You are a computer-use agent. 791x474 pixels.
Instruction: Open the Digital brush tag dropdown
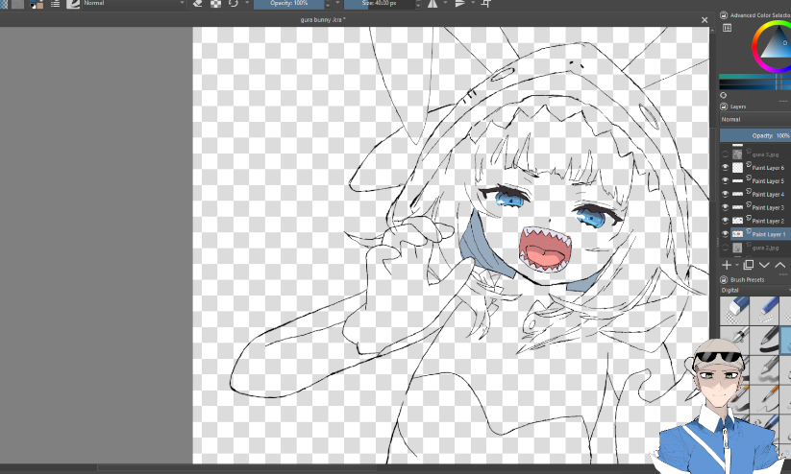click(755, 290)
